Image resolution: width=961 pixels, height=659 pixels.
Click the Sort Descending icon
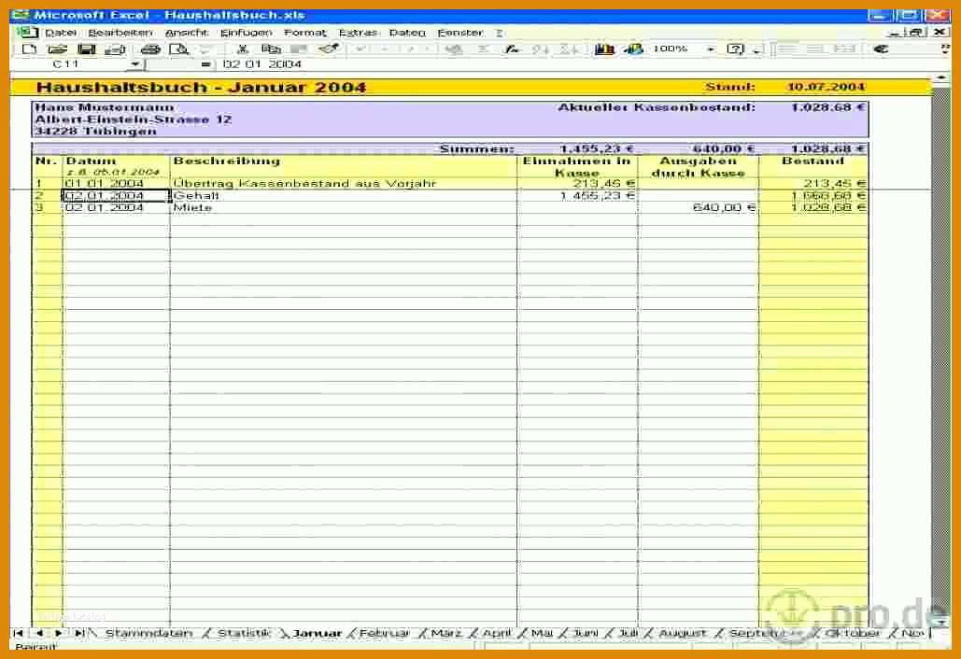(x=570, y=49)
